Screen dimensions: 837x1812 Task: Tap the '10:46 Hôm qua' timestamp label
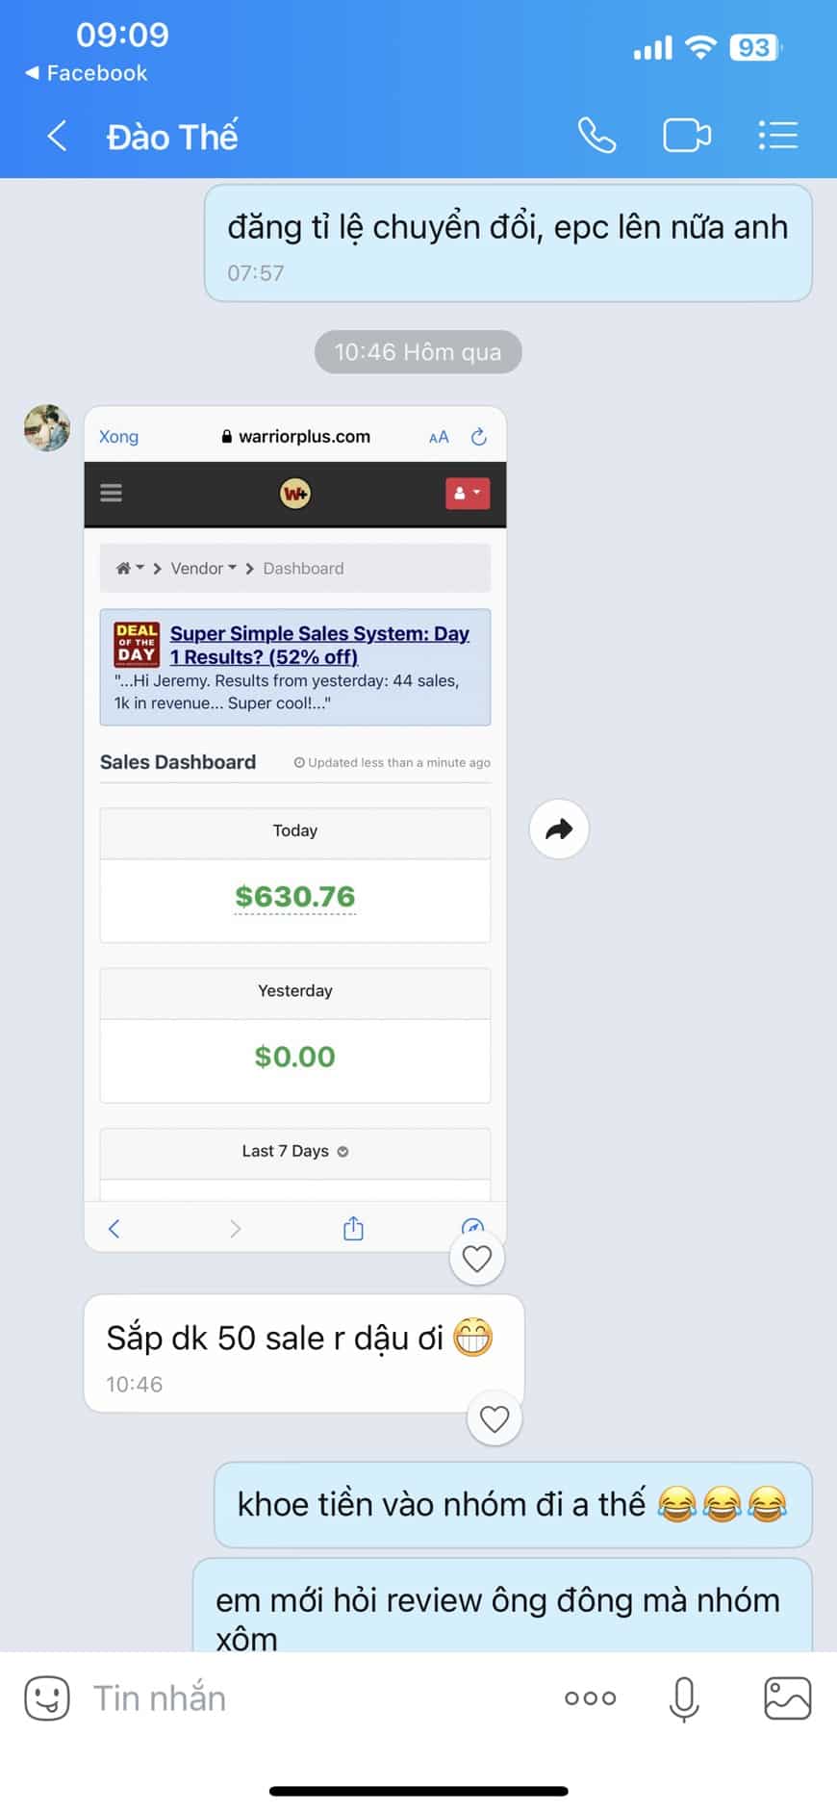(418, 352)
